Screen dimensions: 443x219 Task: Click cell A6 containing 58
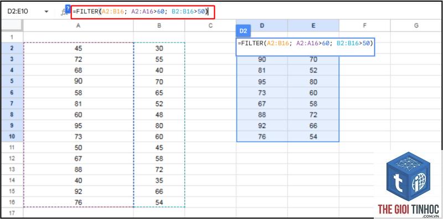pos(78,93)
